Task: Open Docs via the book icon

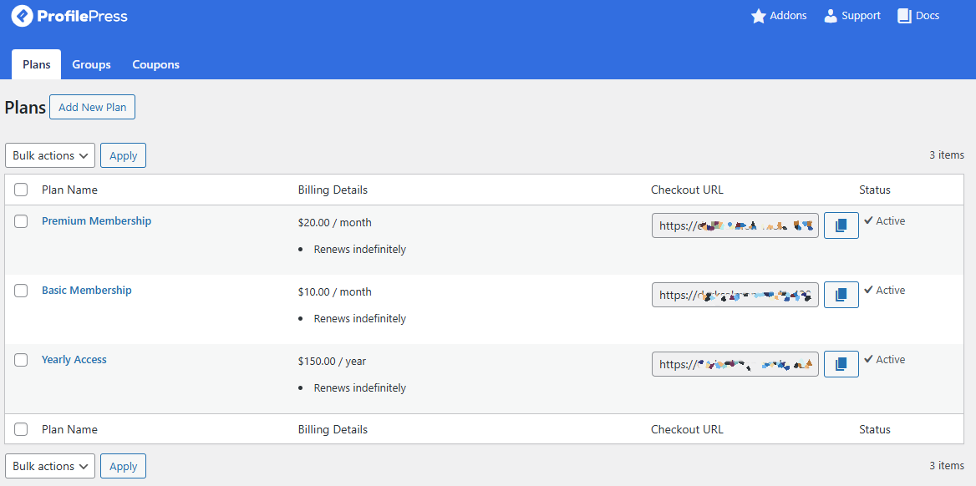Action: point(904,16)
